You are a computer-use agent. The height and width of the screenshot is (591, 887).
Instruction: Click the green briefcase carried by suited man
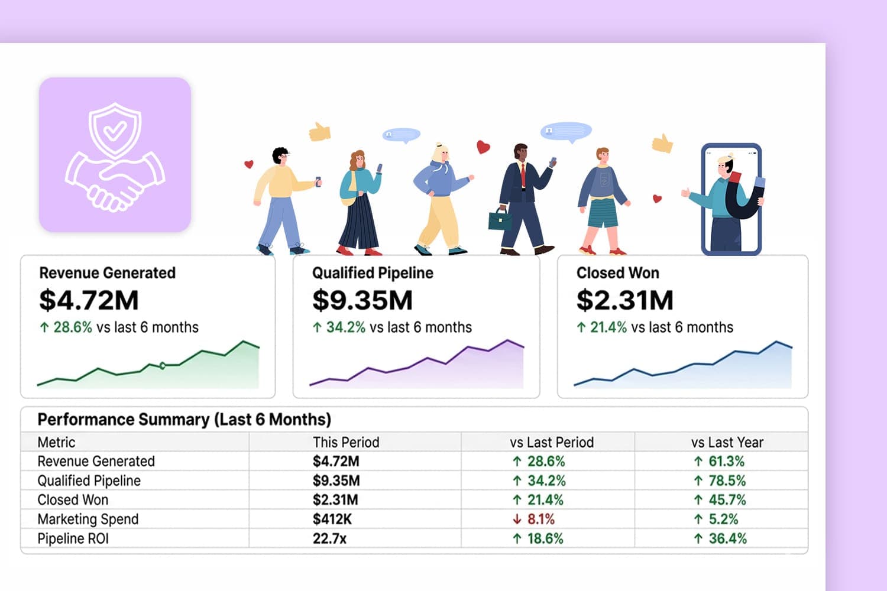500,220
